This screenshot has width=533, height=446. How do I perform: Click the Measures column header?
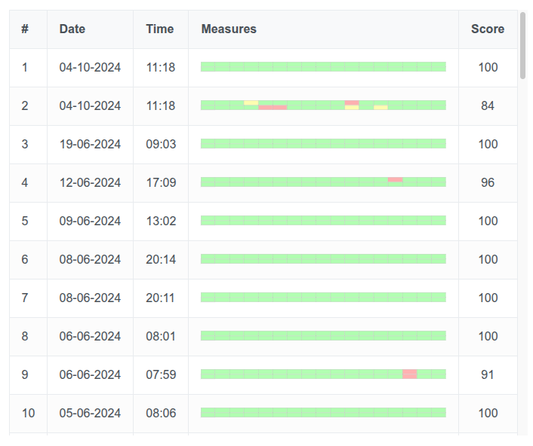[x=229, y=29]
